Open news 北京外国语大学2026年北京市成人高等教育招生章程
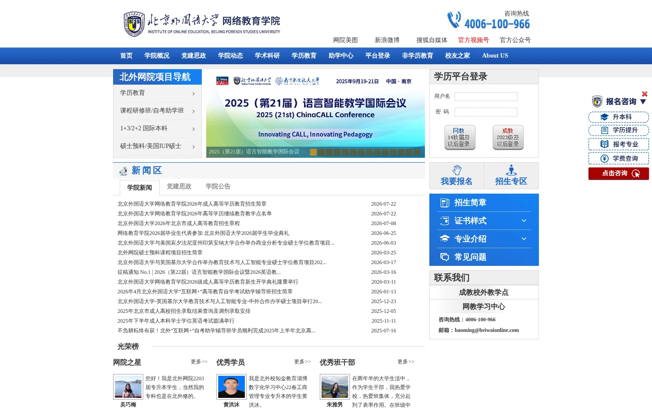Screen dimensions: 652x409 click(179, 223)
